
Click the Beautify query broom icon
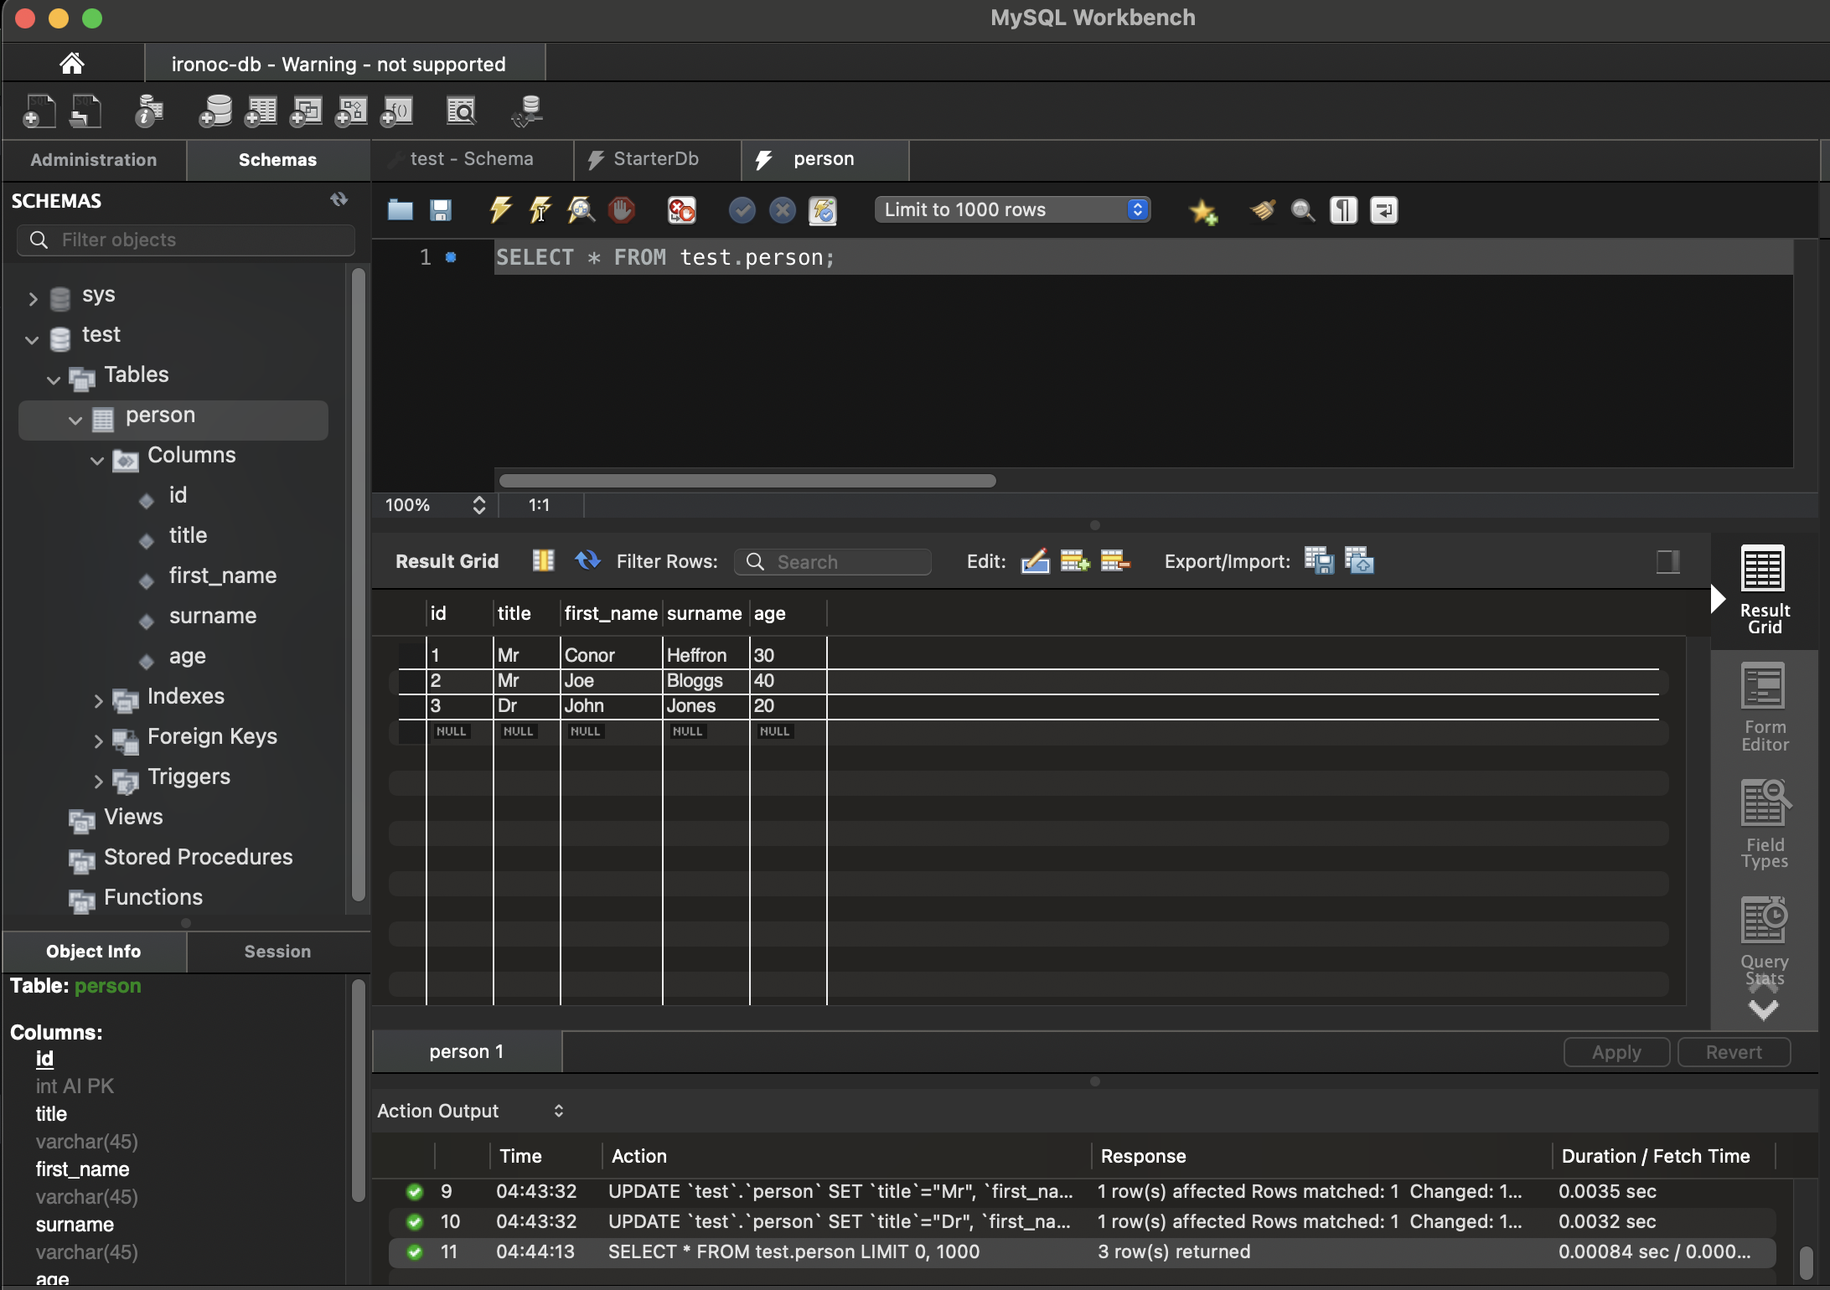coord(1263,209)
